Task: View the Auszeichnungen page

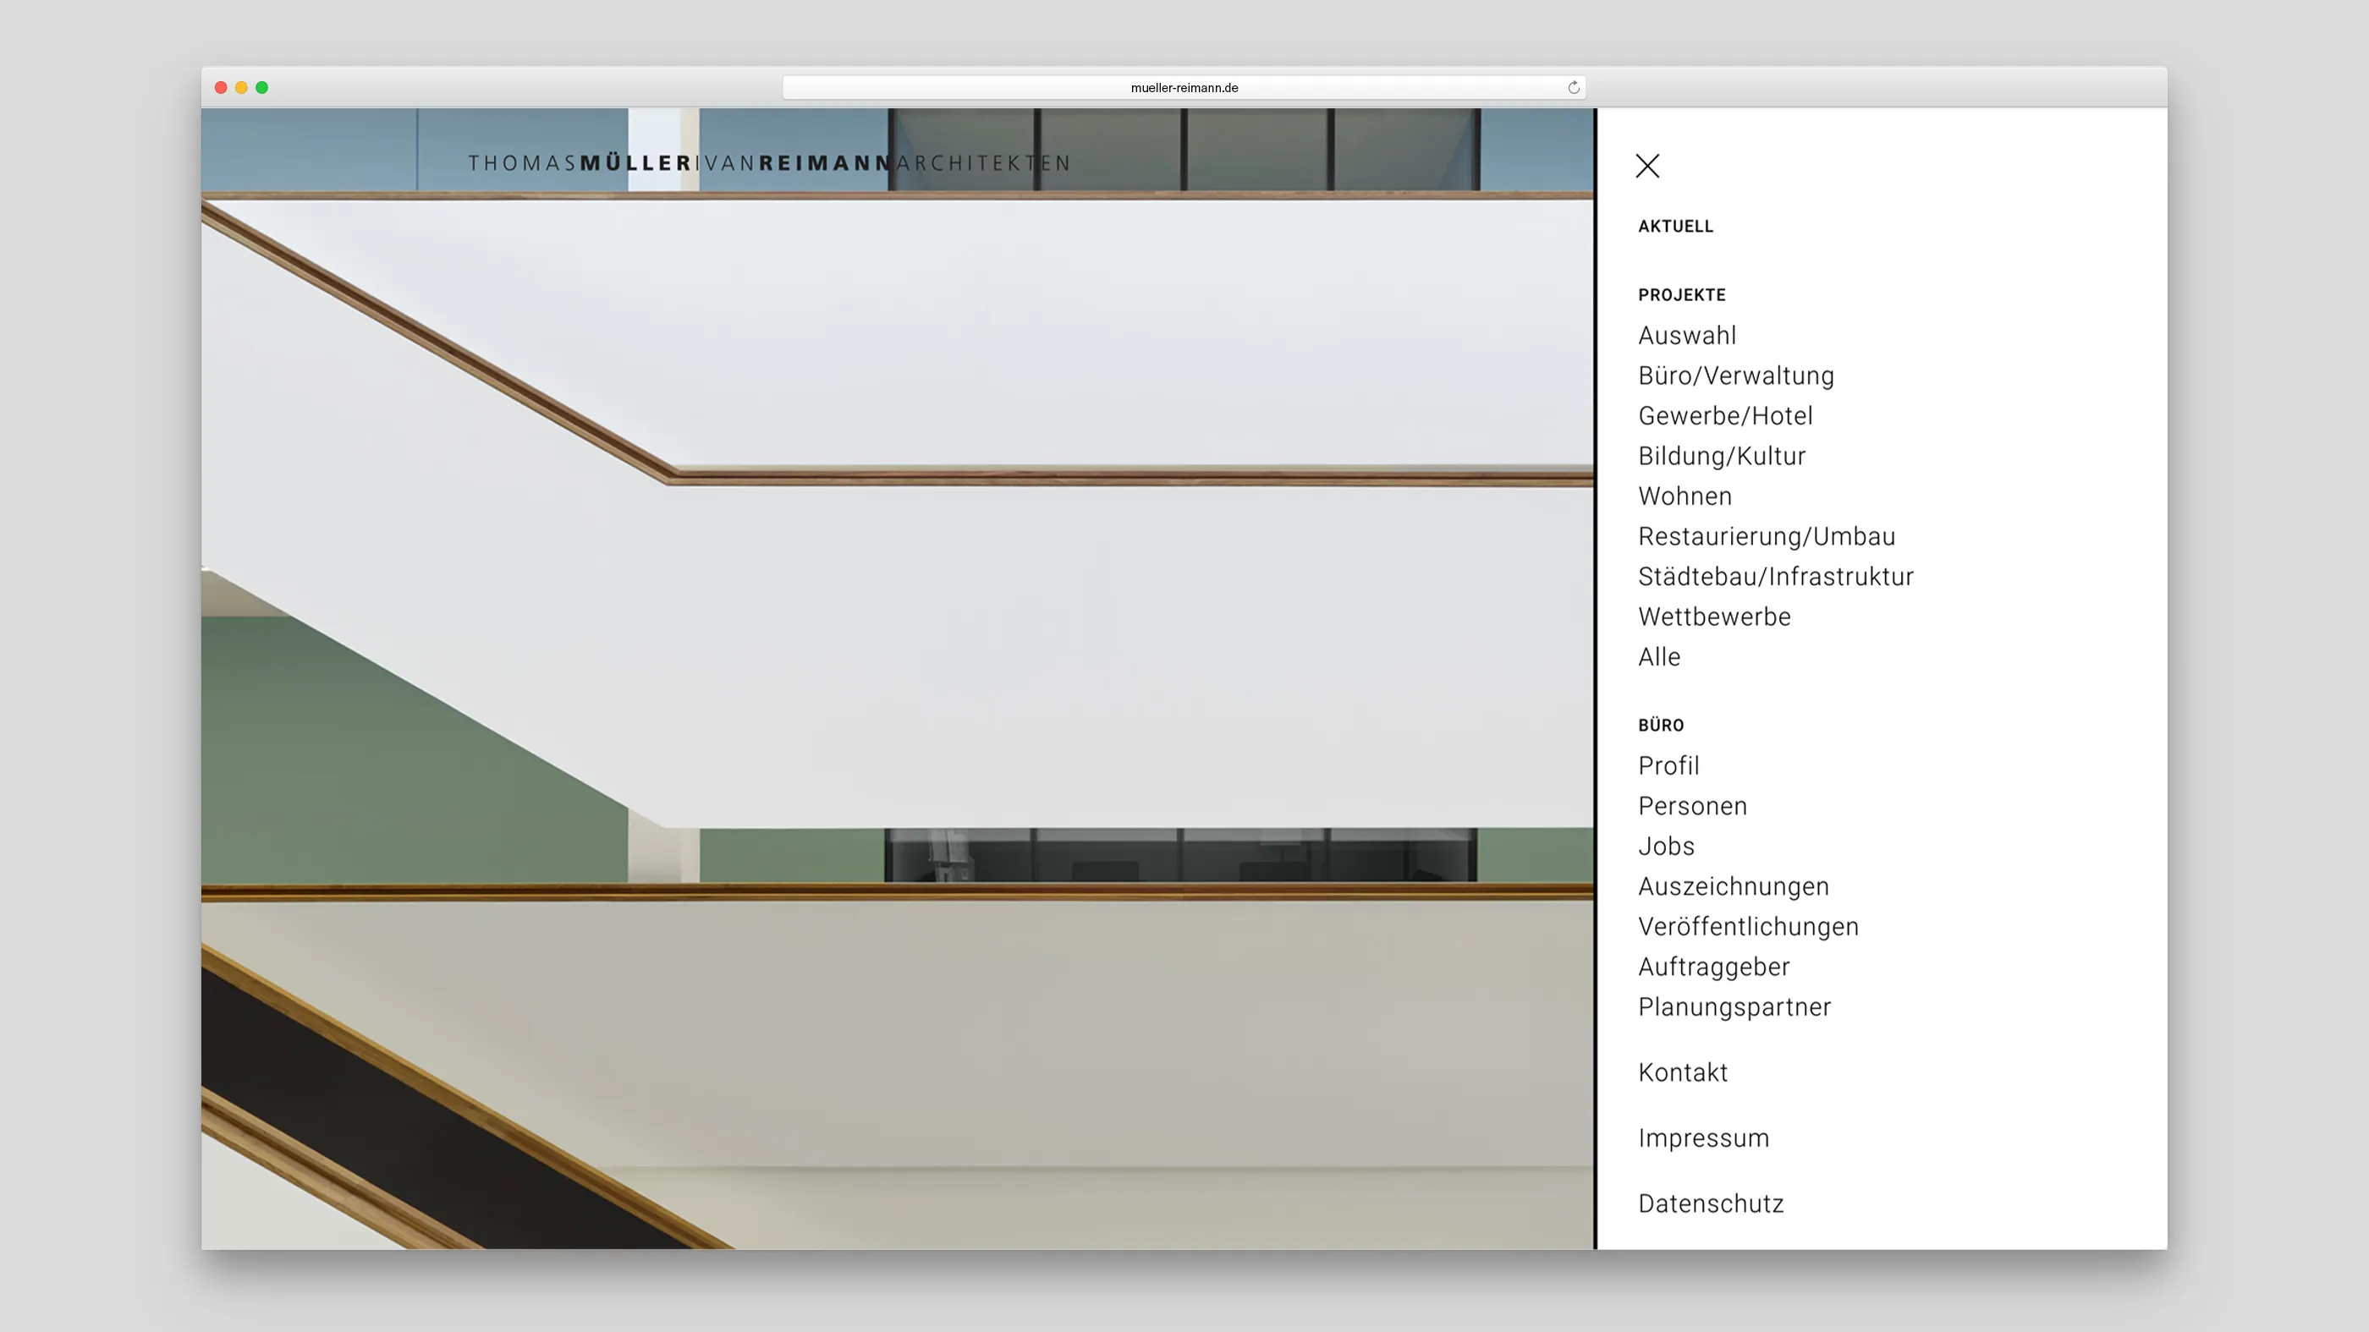Action: pos(1734,886)
